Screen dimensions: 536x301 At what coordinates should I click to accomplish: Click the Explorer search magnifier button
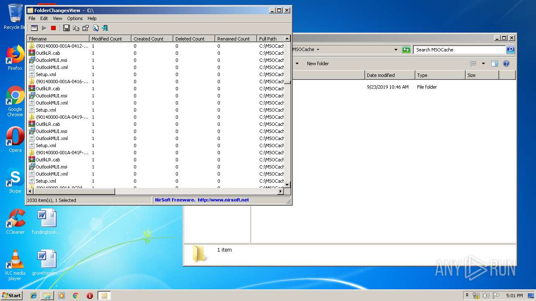[x=510, y=49]
